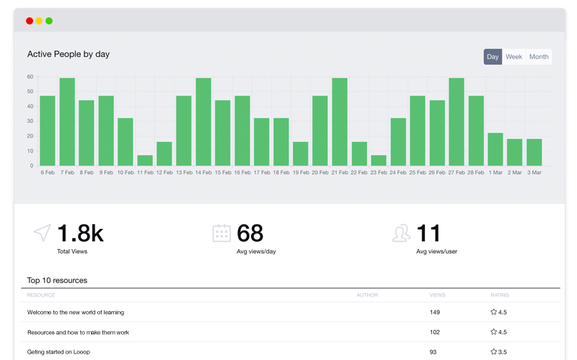The image size is (577, 360).
Task: Click the 1 Mar bar in chart
Action: pos(495,150)
